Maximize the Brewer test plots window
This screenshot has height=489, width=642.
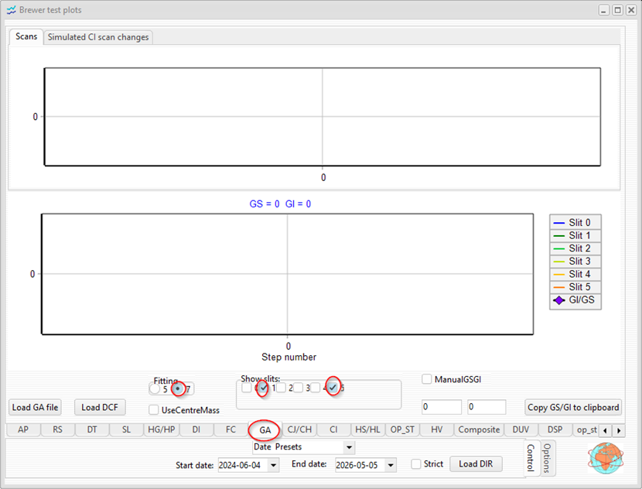tap(617, 10)
